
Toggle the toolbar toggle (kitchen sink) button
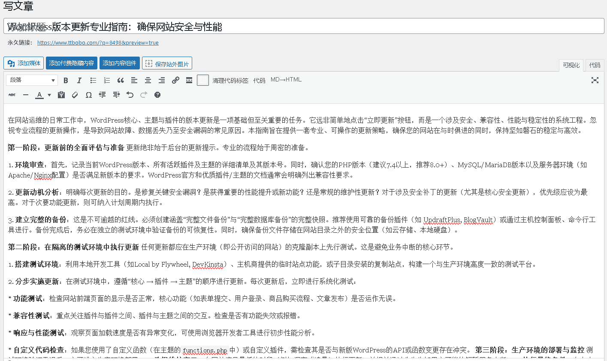coord(203,80)
